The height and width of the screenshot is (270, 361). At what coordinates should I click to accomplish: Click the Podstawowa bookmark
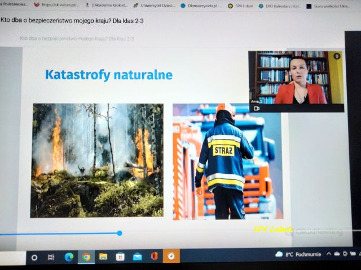[x=14, y=4]
